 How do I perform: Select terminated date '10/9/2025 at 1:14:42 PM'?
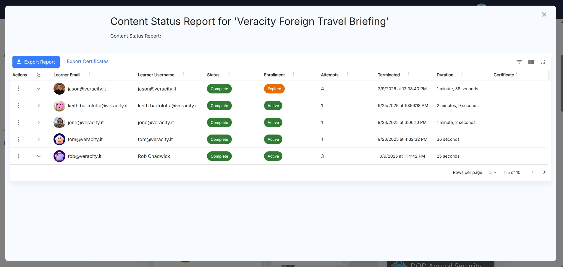[x=401, y=156]
